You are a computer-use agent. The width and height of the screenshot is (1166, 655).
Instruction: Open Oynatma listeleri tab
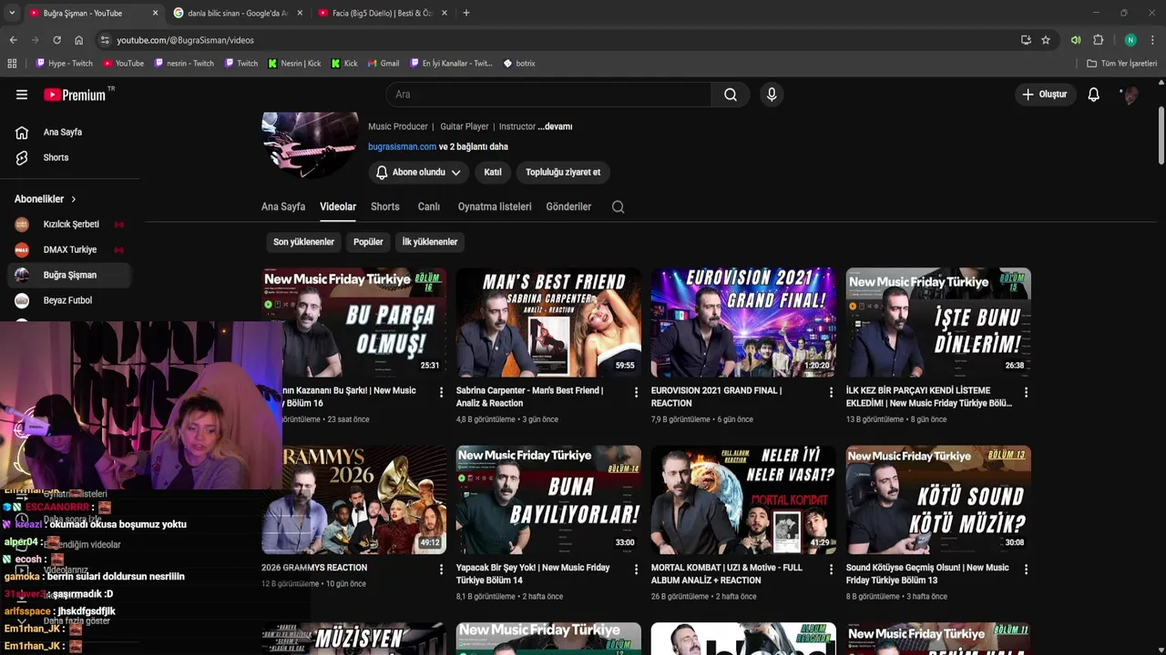tap(495, 207)
